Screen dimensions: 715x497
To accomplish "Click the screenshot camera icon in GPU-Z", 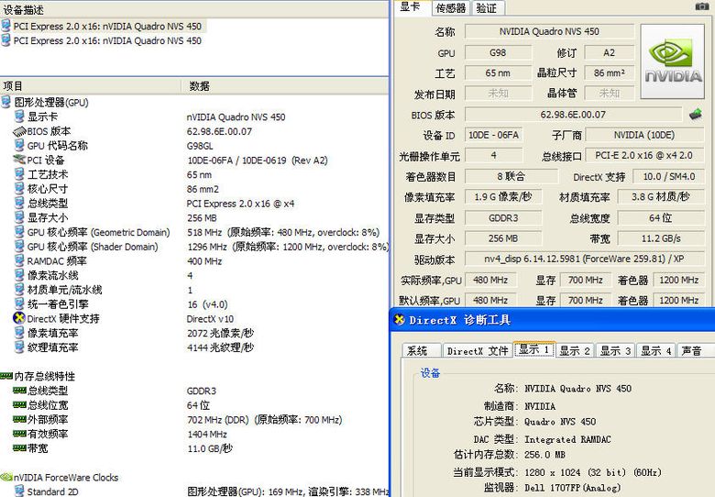I will [702, 6].
